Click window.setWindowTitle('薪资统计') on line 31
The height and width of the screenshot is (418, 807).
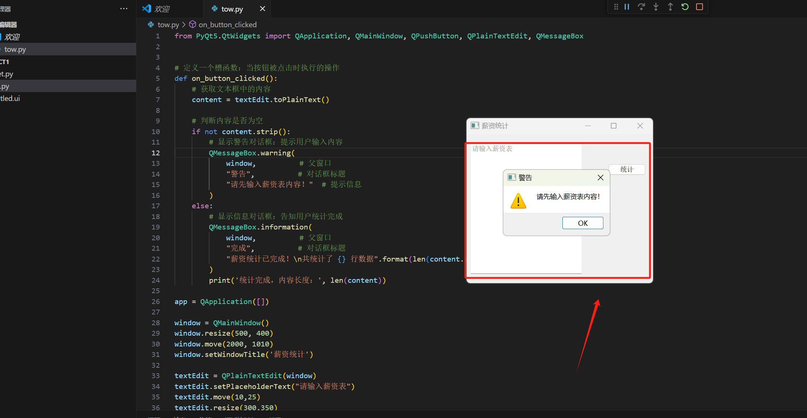coord(244,354)
